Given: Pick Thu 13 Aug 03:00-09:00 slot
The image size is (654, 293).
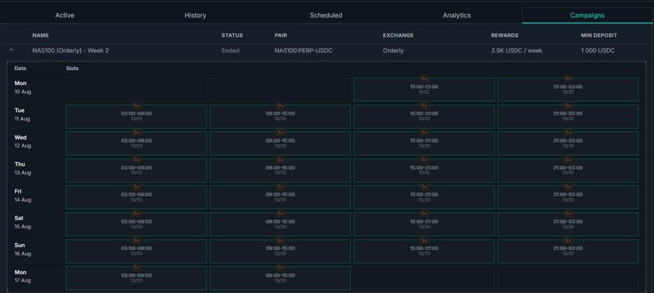Looking at the screenshot, I should point(137,170).
